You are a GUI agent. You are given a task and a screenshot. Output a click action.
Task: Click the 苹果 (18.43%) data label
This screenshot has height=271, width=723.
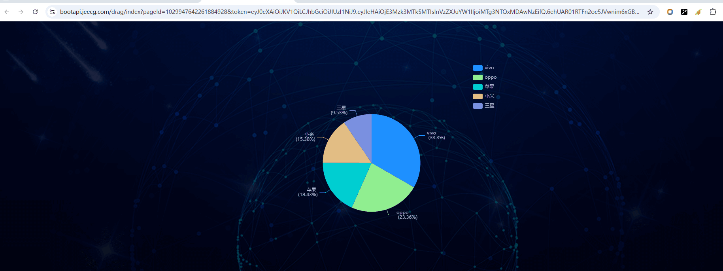pos(308,192)
